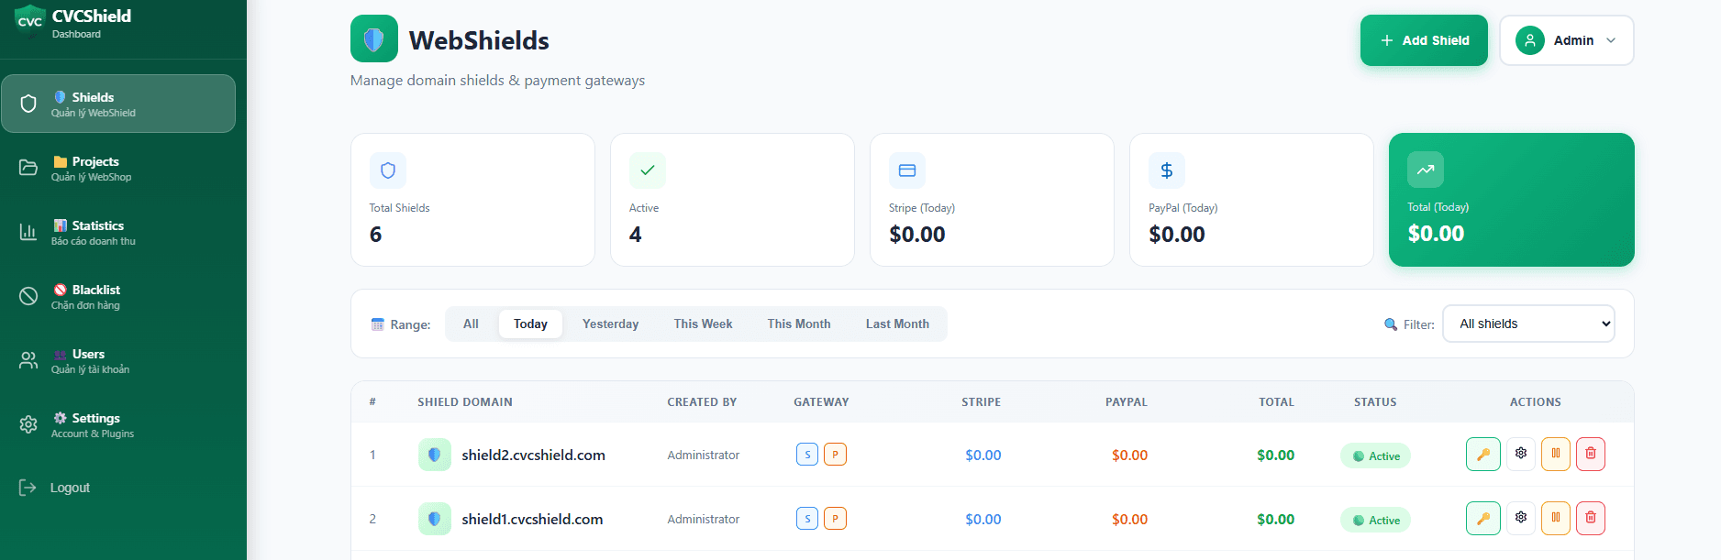The image size is (1721, 560).
Task: Select the Today range option
Action: click(530, 324)
